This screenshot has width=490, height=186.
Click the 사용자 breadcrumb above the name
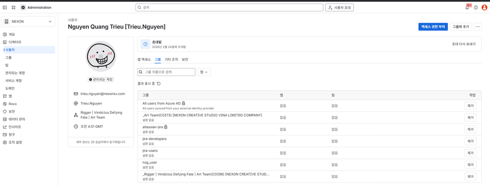click(73, 20)
